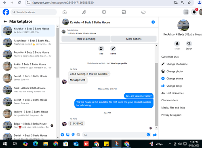Open the notifications bell
The width and height of the screenshot is (202, 148).
point(194,12)
